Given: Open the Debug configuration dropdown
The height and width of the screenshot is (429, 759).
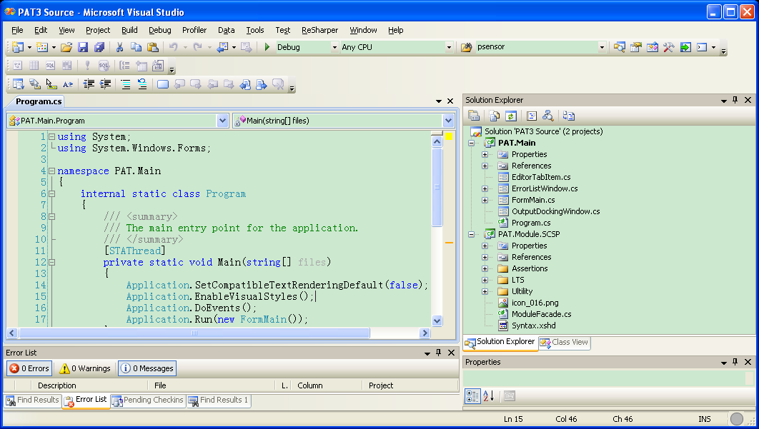Looking at the screenshot, I should coord(334,47).
